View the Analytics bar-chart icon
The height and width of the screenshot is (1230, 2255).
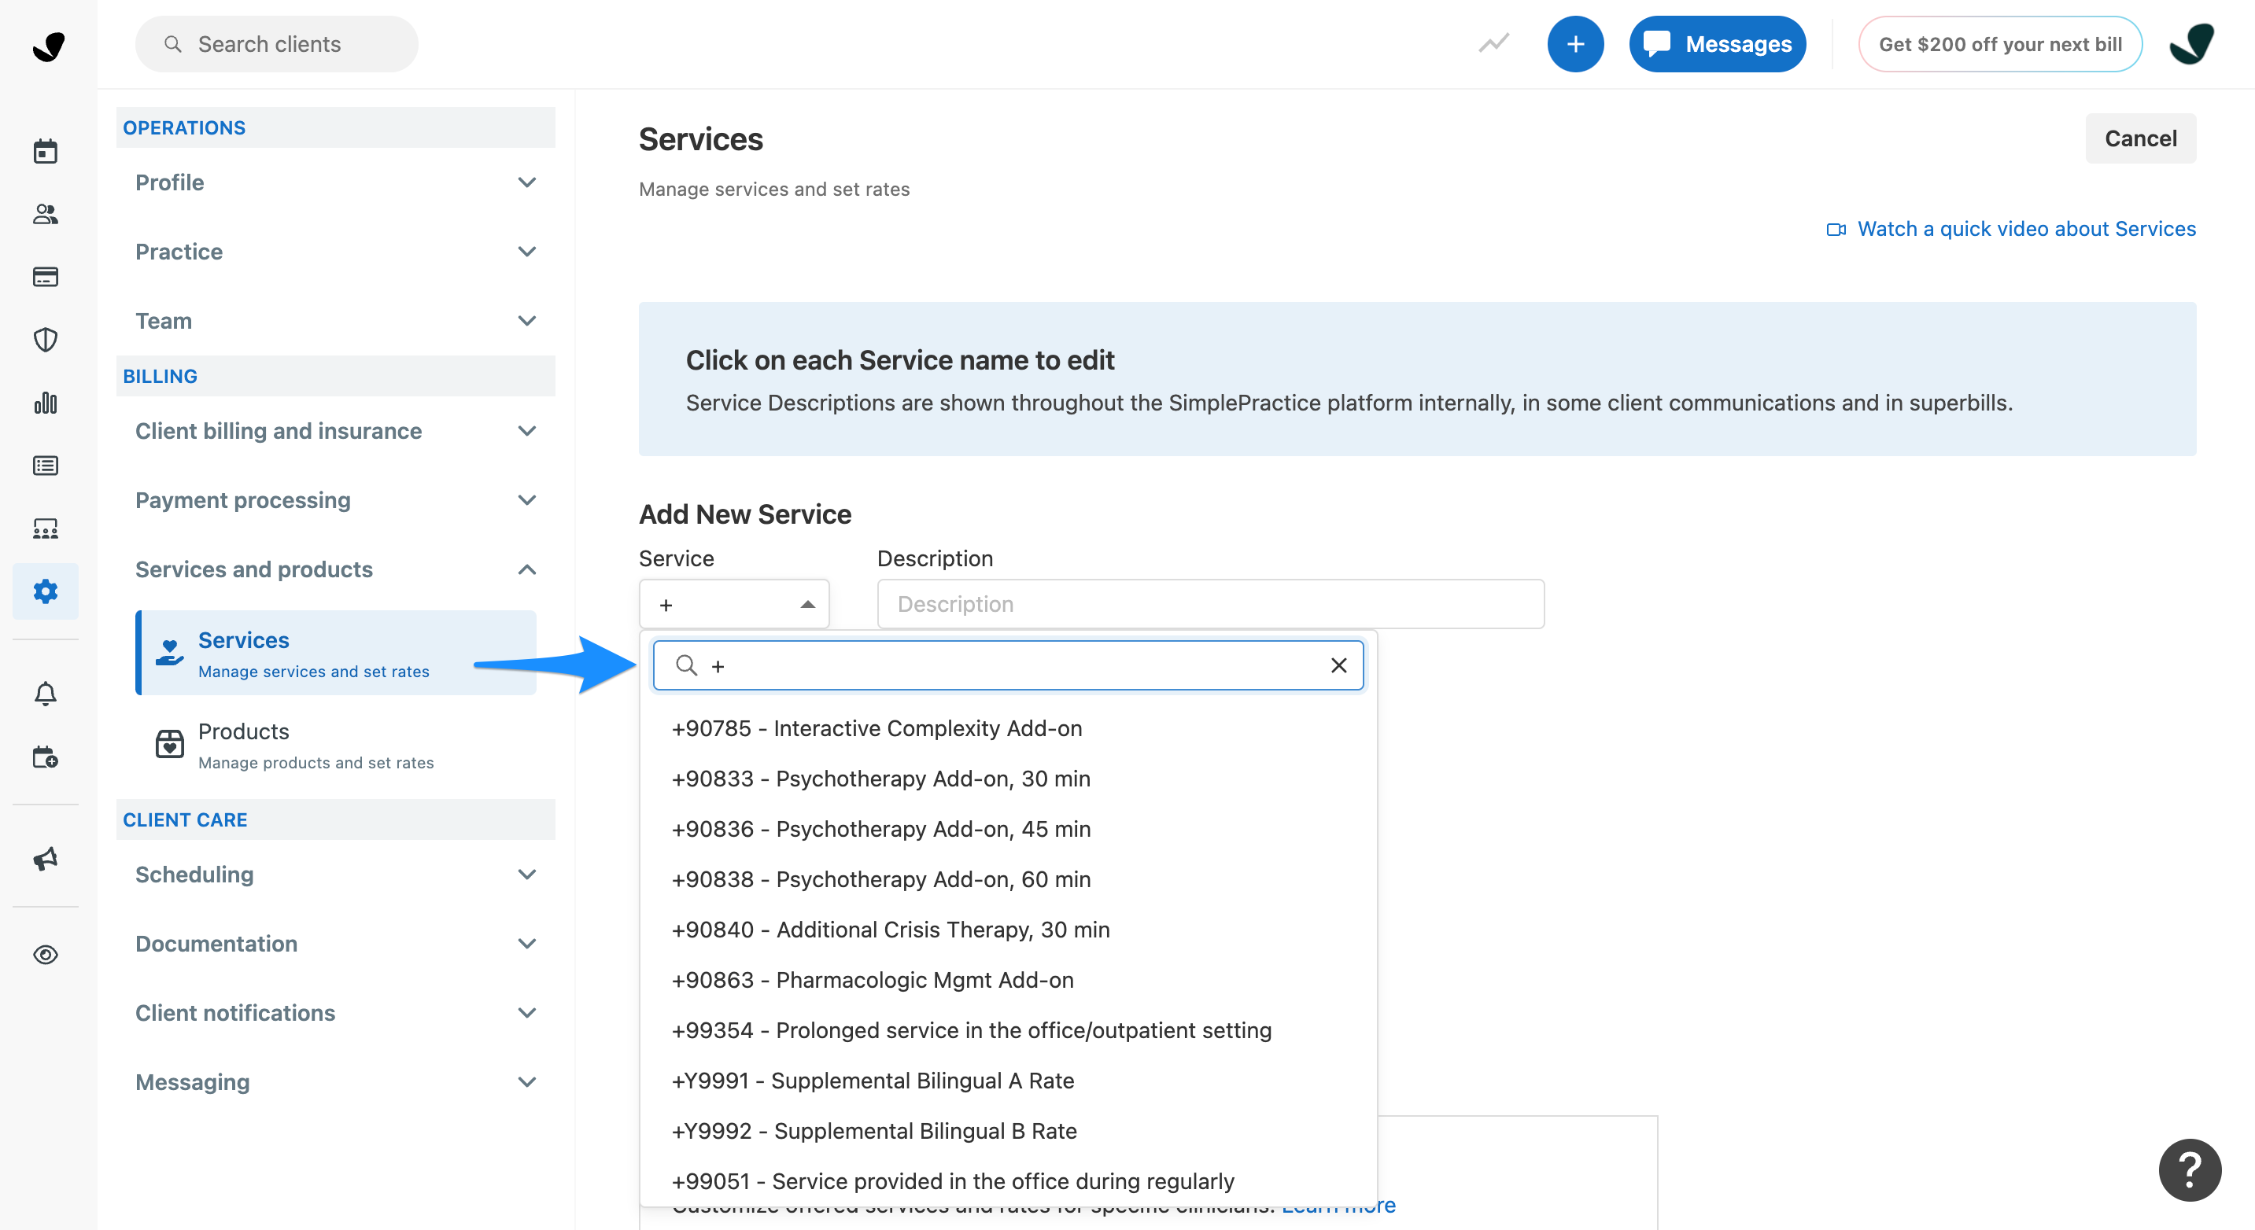coord(46,403)
